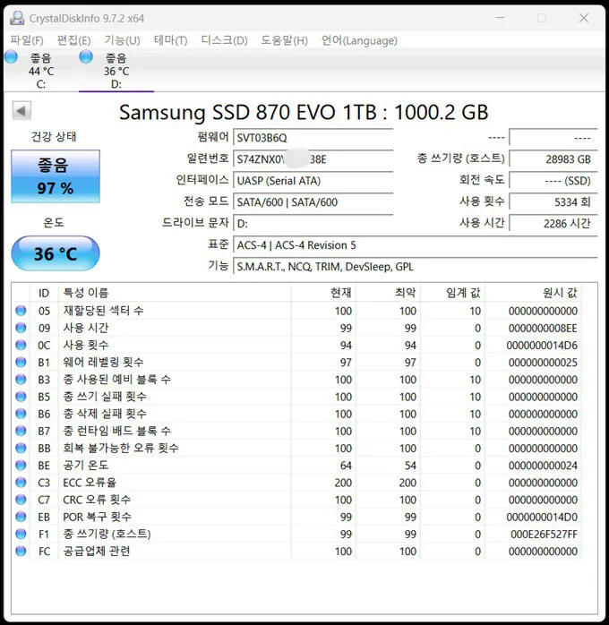Click the features field S.M.A.R.T., NCQ, TRIM
The image size is (609, 625).
[x=416, y=267]
